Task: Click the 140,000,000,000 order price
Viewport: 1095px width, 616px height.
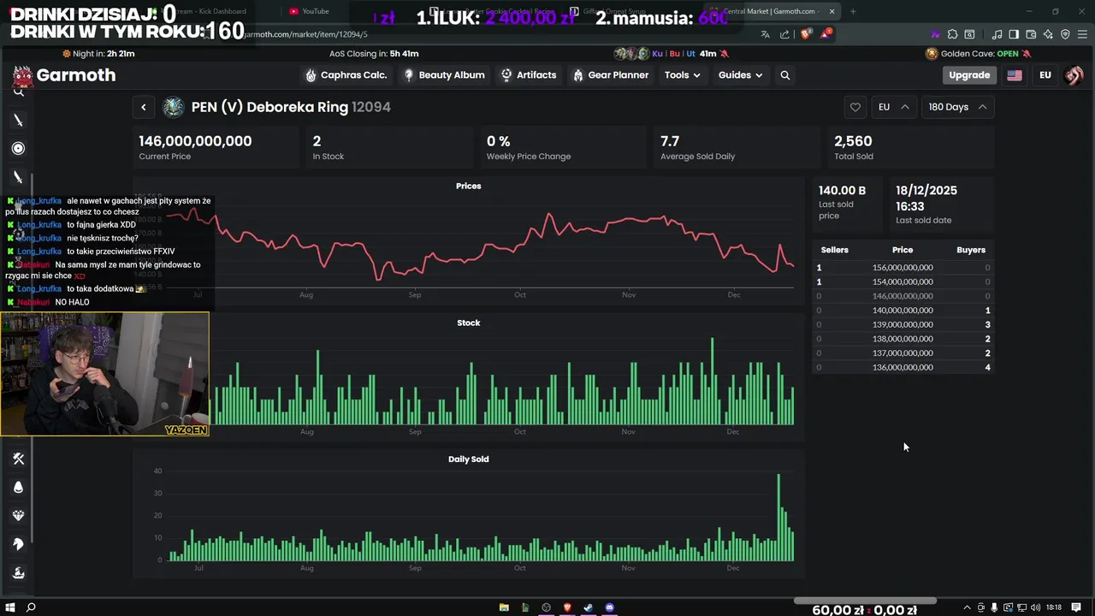Action: [903, 311]
